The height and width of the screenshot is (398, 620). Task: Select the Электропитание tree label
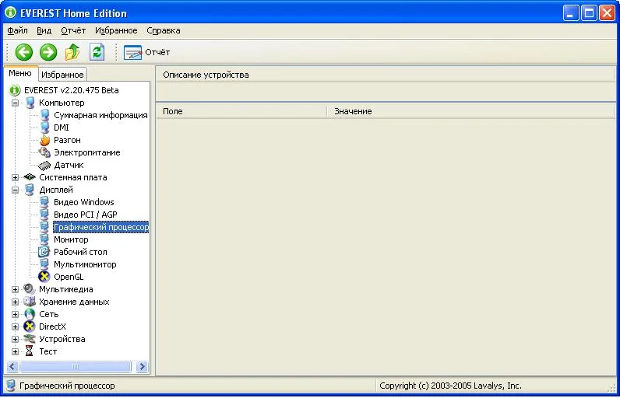click(87, 152)
